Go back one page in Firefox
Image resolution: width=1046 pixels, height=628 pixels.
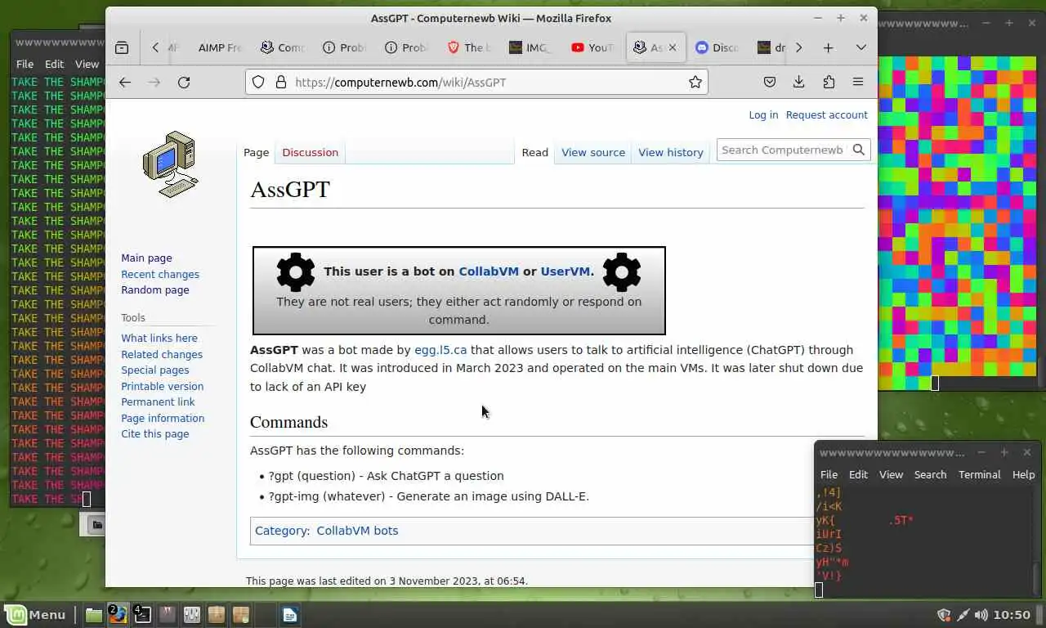[x=125, y=82]
